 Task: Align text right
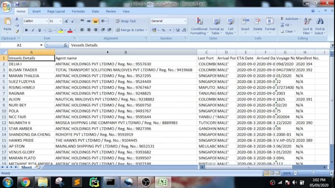(x=96, y=30)
